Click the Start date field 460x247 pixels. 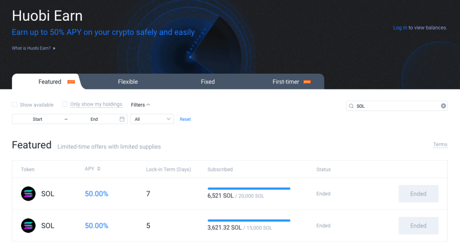[38, 119]
